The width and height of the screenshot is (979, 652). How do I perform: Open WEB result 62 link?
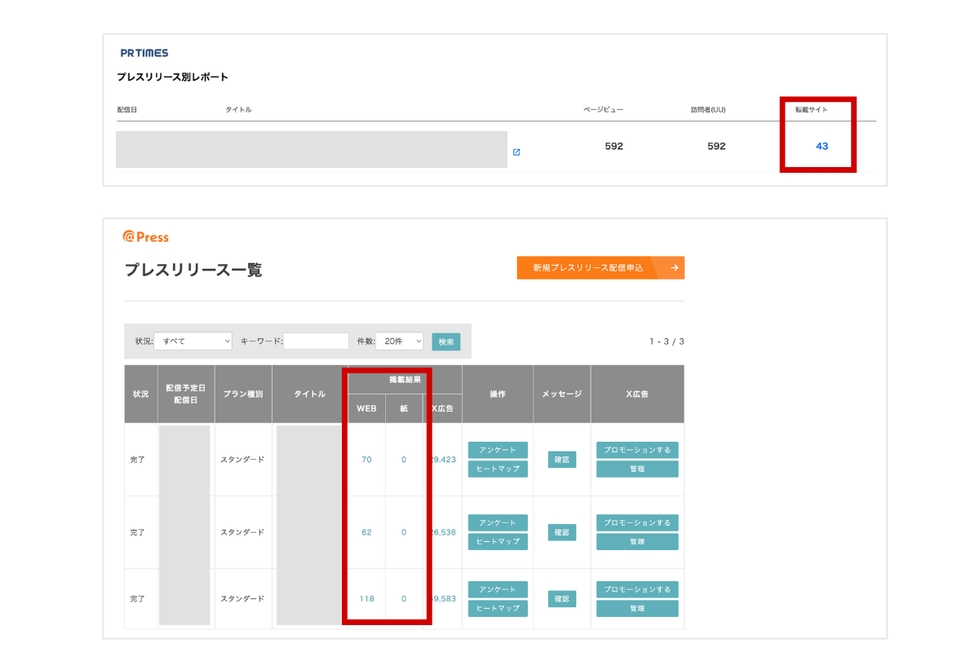[x=366, y=532]
